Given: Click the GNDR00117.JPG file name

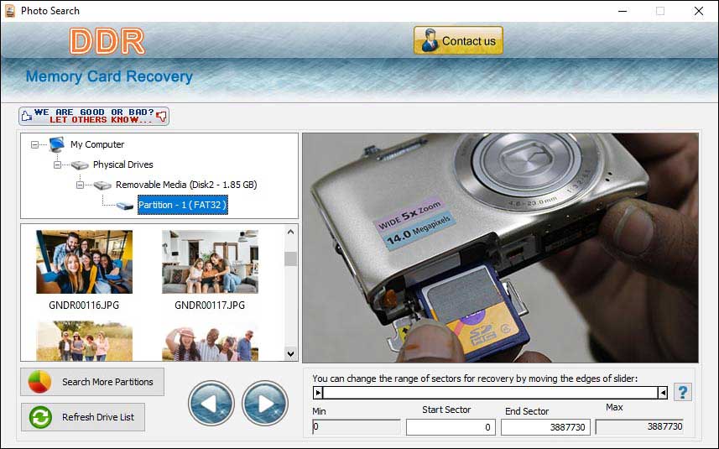Looking at the screenshot, I should click(x=210, y=305).
